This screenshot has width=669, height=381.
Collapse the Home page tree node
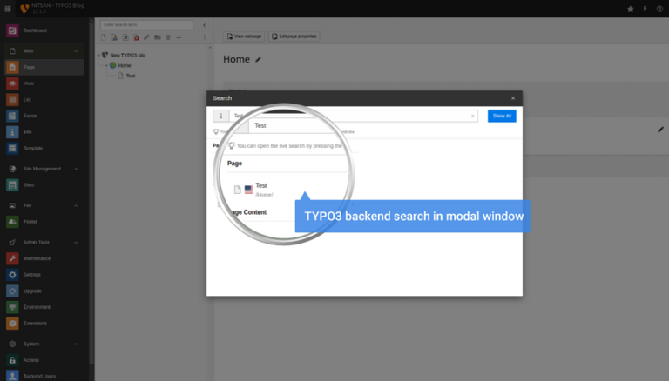pyautogui.click(x=106, y=65)
